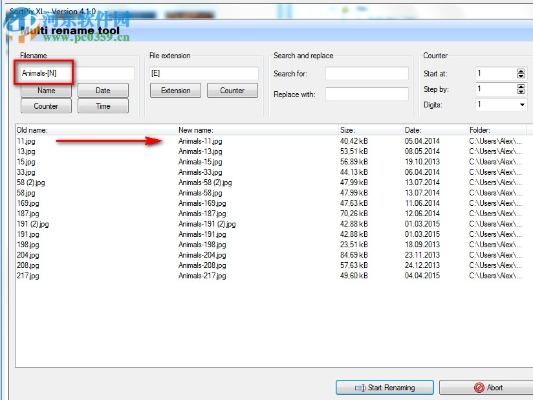Click the Search for input field
The height and width of the screenshot is (400, 533).
pyautogui.click(x=367, y=74)
